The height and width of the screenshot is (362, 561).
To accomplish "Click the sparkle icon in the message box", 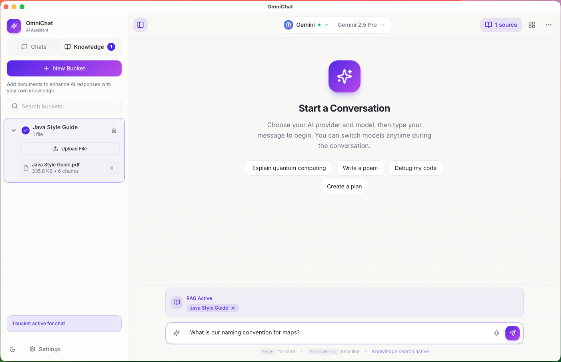I will tap(176, 333).
